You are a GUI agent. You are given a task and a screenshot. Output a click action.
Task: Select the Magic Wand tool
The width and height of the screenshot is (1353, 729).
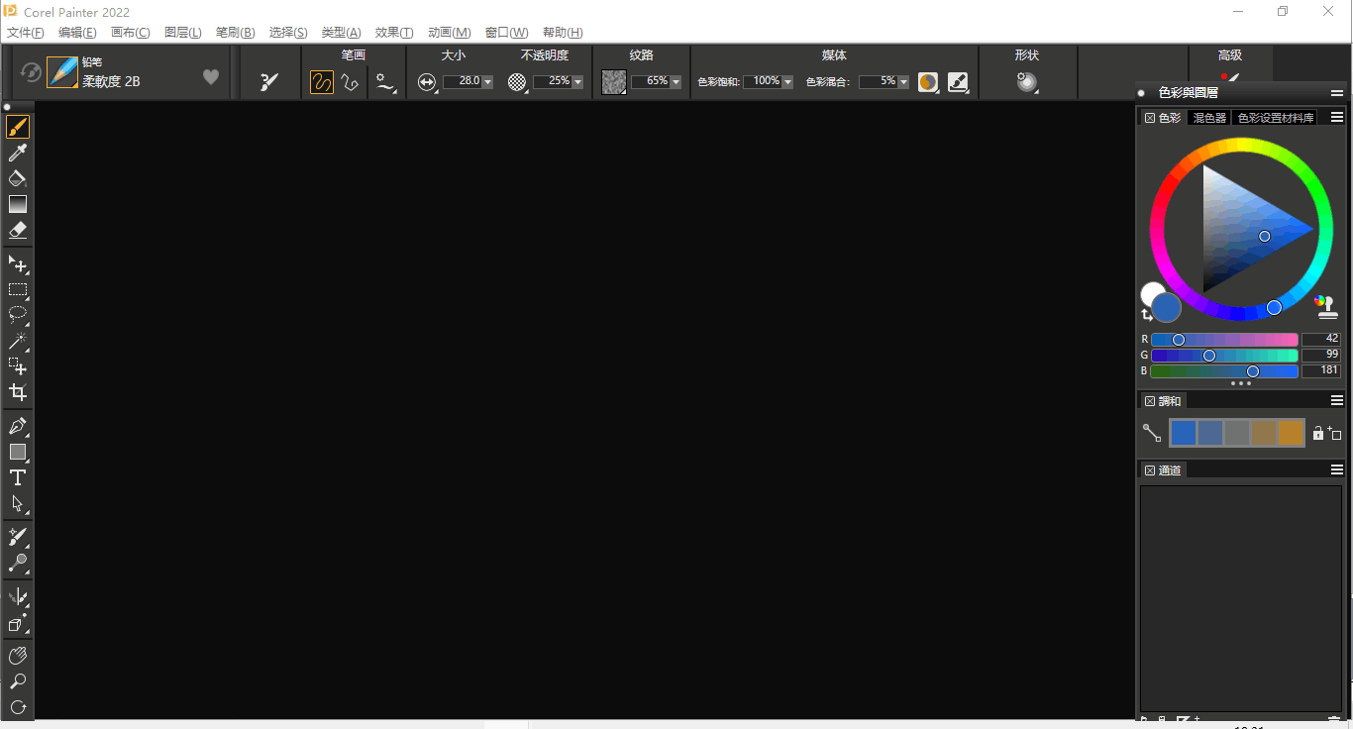[x=18, y=341]
